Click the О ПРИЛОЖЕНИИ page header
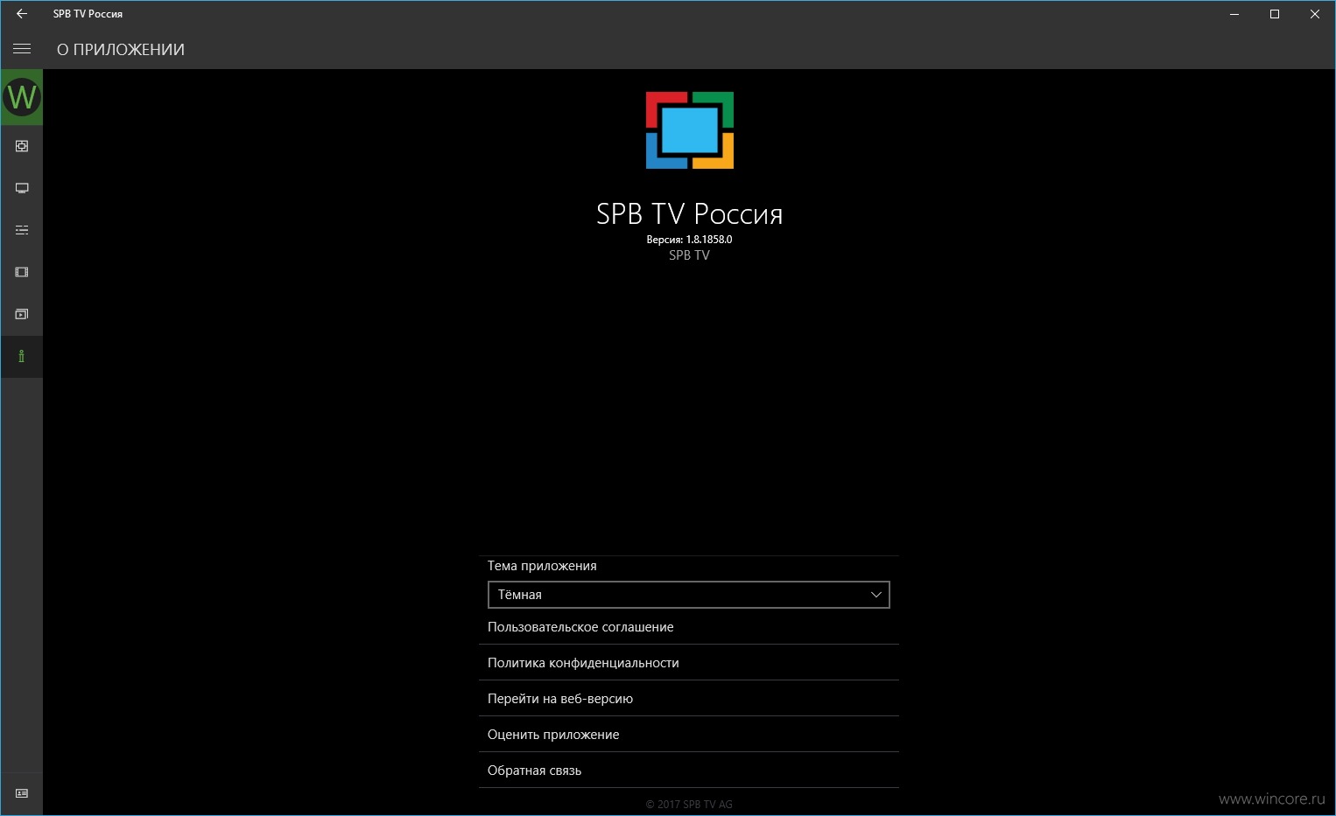The height and width of the screenshot is (816, 1336). 121,50
